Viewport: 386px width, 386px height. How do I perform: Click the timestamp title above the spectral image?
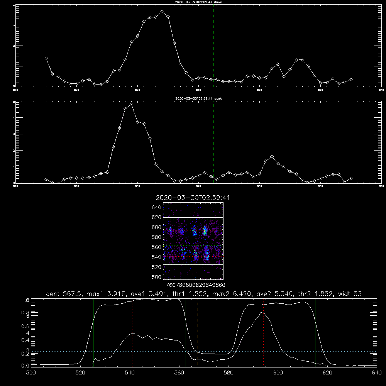point(193,198)
